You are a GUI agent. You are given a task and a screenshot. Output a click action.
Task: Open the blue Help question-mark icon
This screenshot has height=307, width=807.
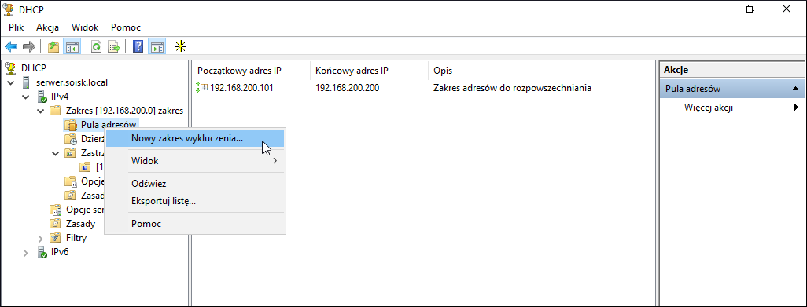tap(138, 47)
